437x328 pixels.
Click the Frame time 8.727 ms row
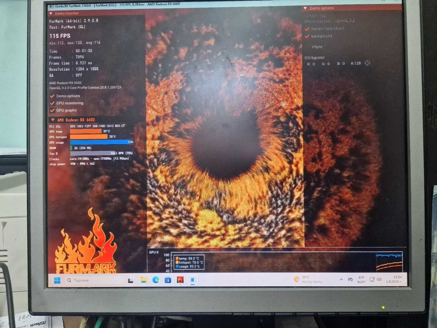click(71, 63)
